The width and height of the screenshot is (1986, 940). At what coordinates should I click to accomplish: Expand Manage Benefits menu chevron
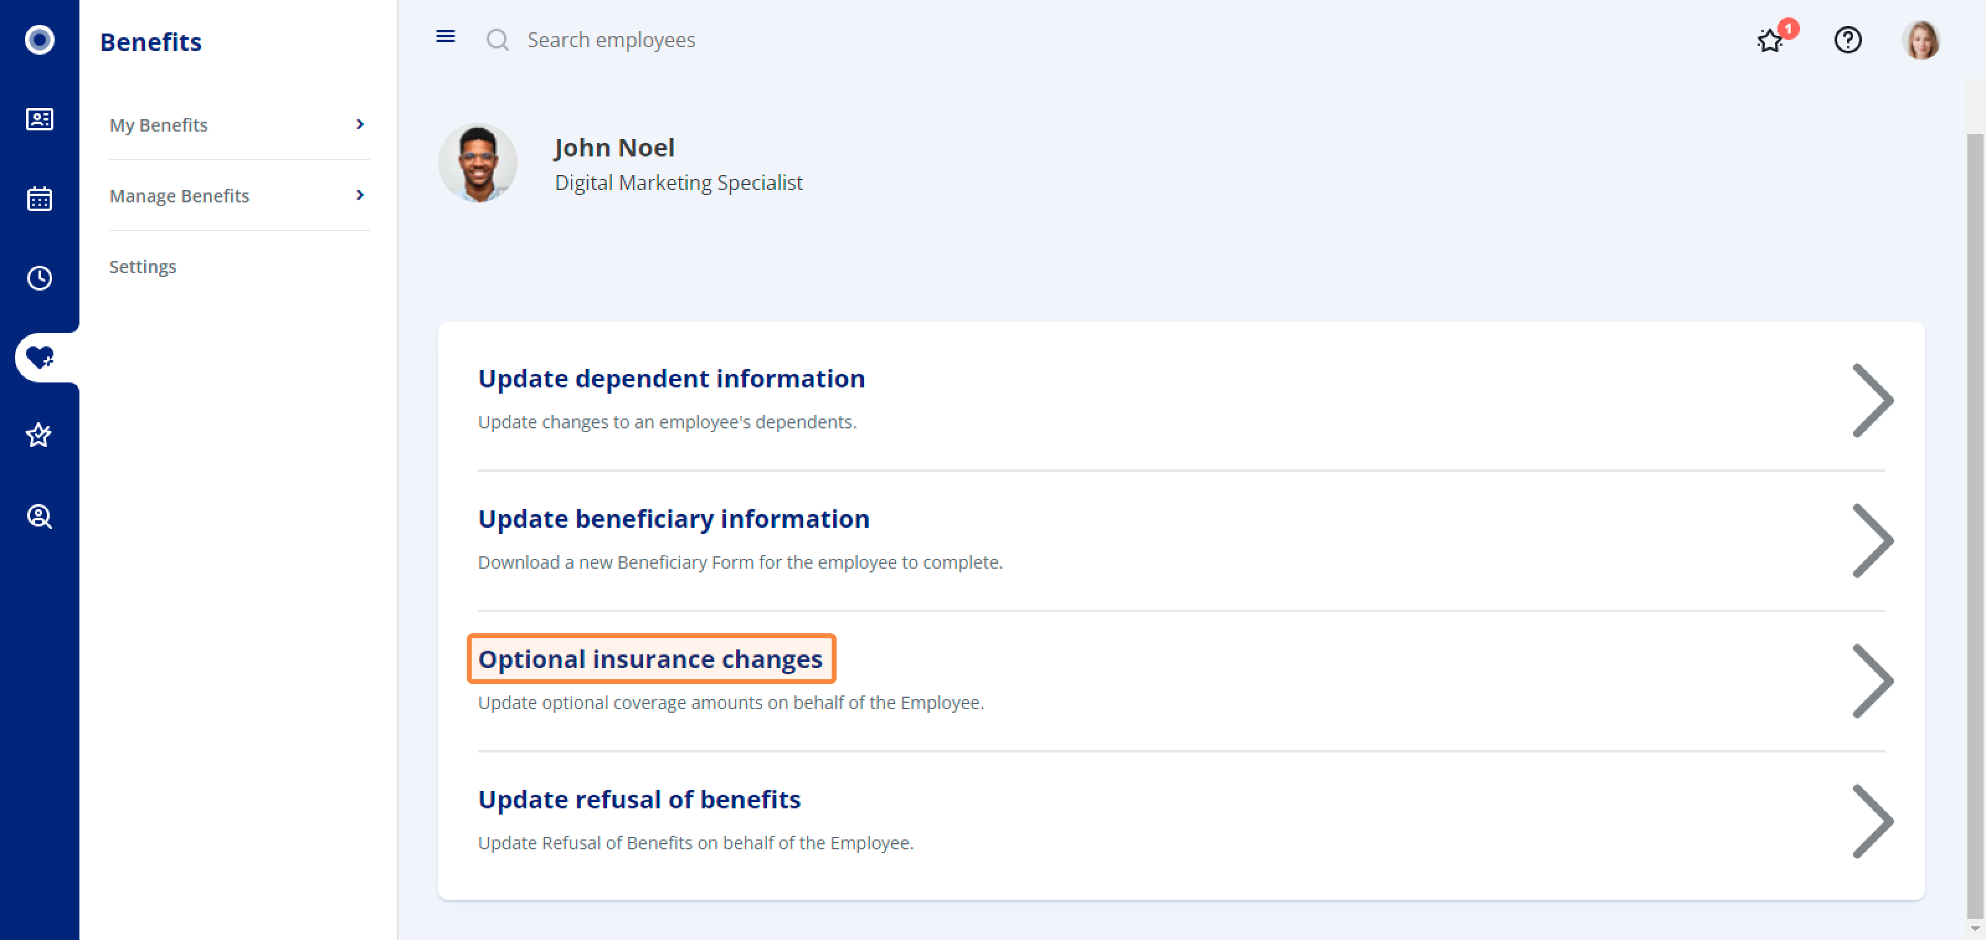(x=360, y=195)
